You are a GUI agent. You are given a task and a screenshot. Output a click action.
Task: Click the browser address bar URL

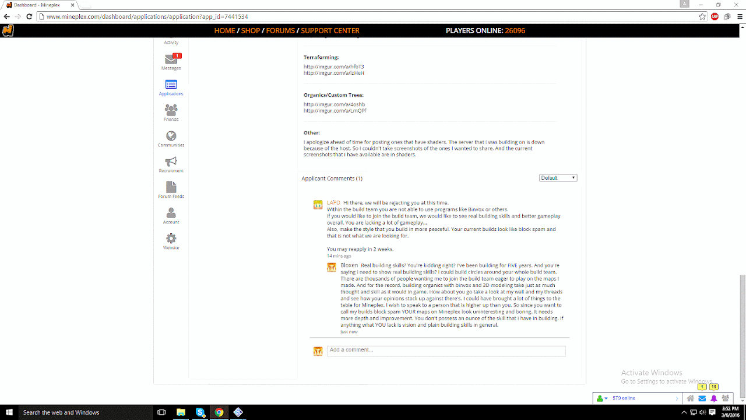pos(147,16)
